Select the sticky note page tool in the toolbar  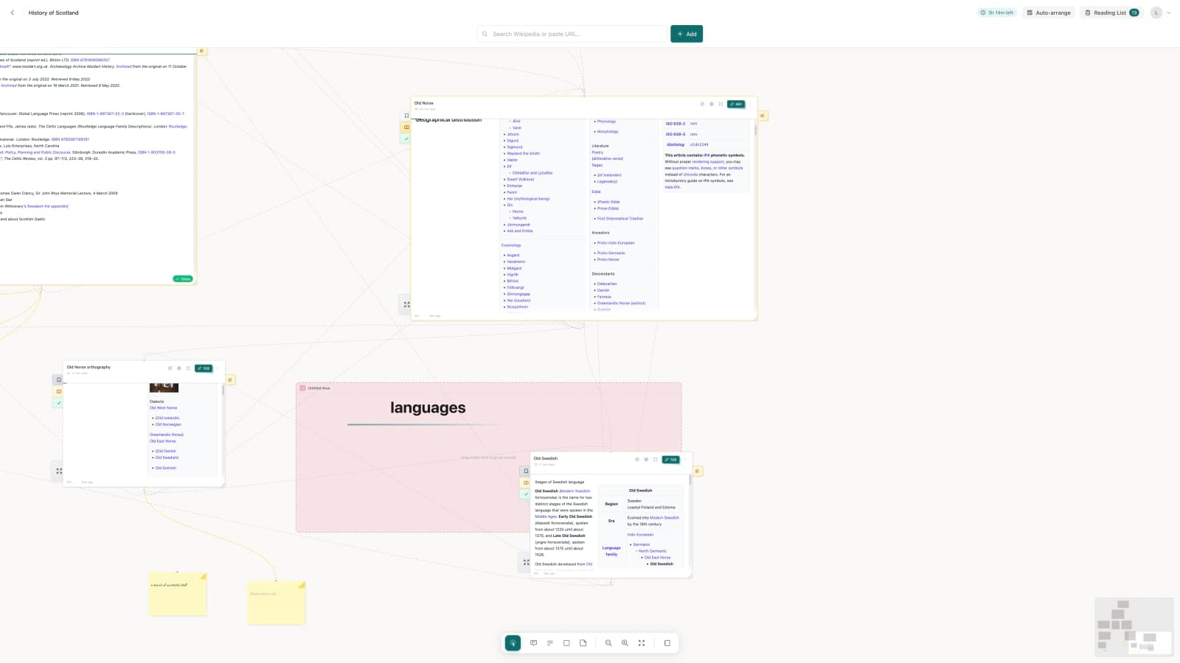[583, 643]
